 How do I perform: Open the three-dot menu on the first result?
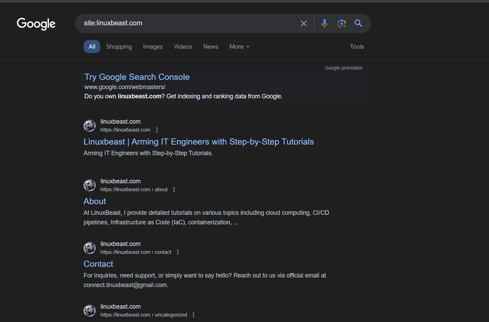pyautogui.click(x=157, y=130)
